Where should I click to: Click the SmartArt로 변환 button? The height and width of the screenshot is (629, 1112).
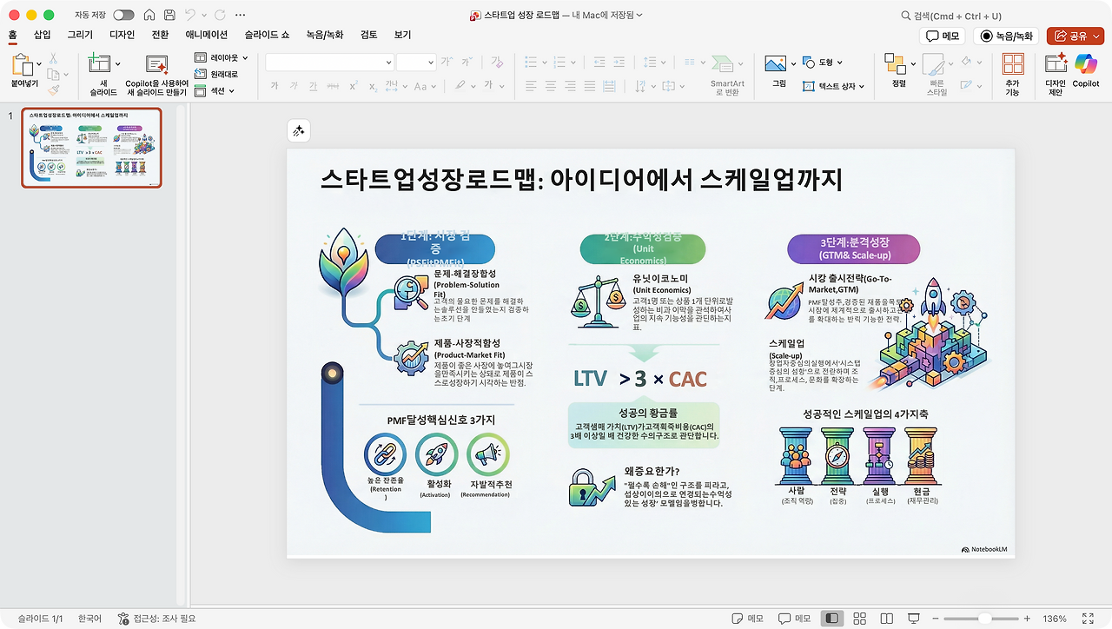(x=727, y=76)
